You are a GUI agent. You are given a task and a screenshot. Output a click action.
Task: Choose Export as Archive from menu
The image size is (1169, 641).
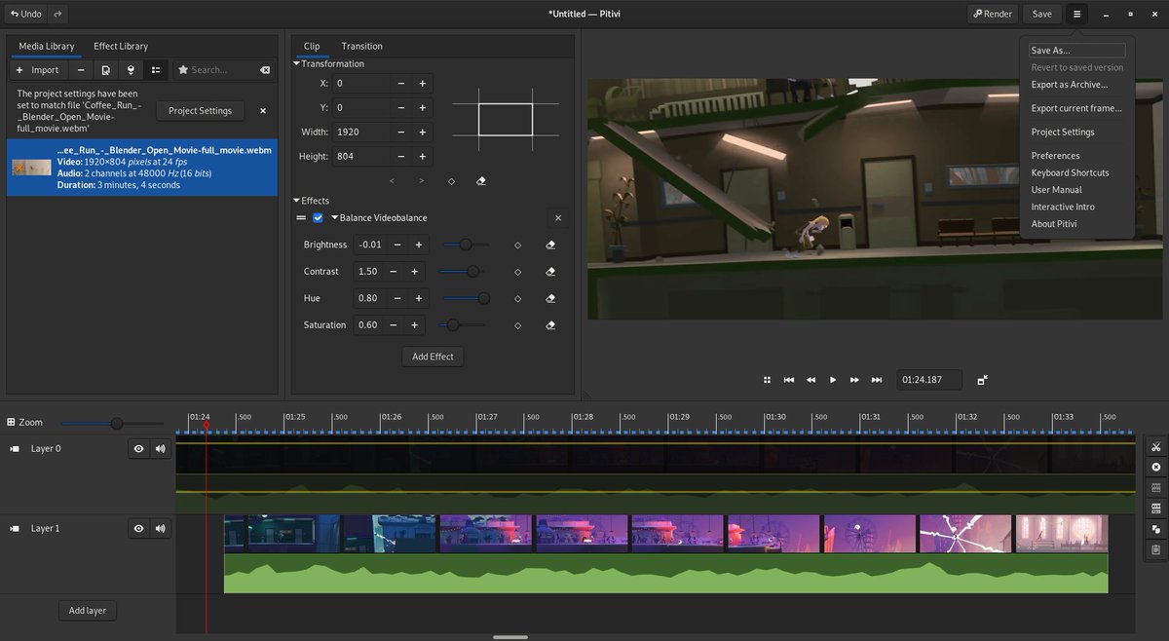1069,85
